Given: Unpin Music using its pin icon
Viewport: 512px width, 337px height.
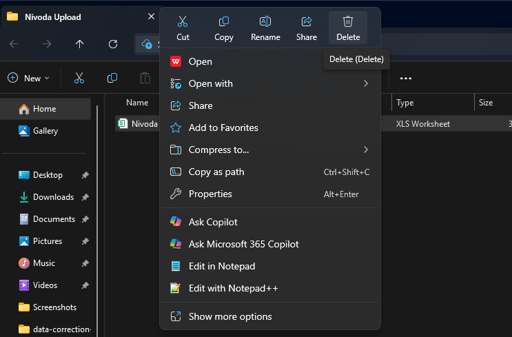Looking at the screenshot, I should (x=85, y=263).
